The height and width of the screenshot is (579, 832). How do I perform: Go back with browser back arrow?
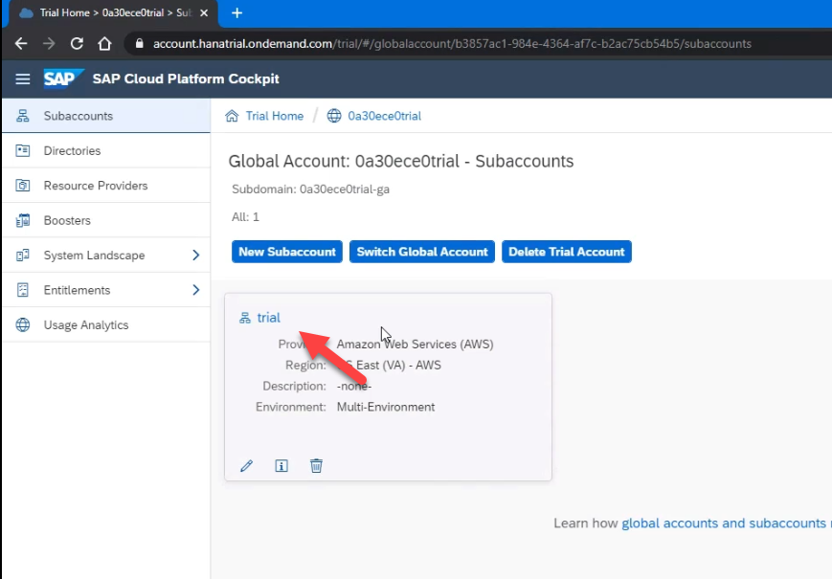pos(21,43)
